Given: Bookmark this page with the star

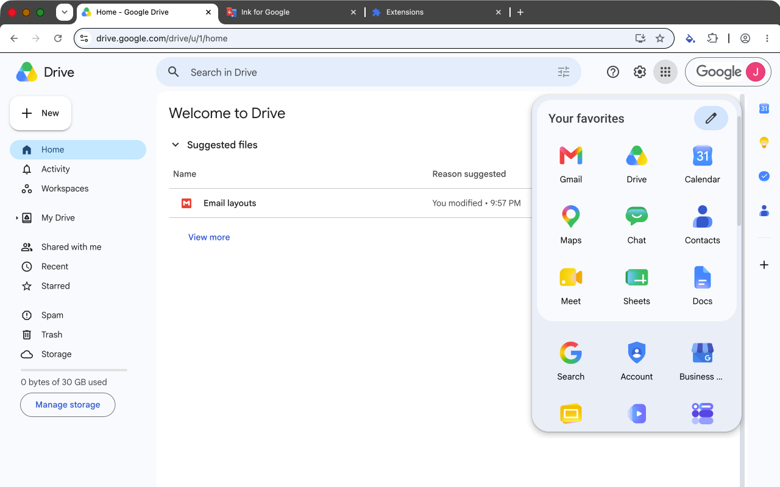Looking at the screenshot, I should [660, 38].
